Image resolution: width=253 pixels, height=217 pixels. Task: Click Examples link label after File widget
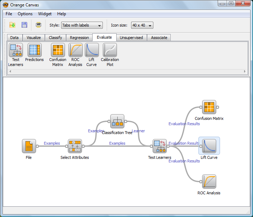(52, 143)
